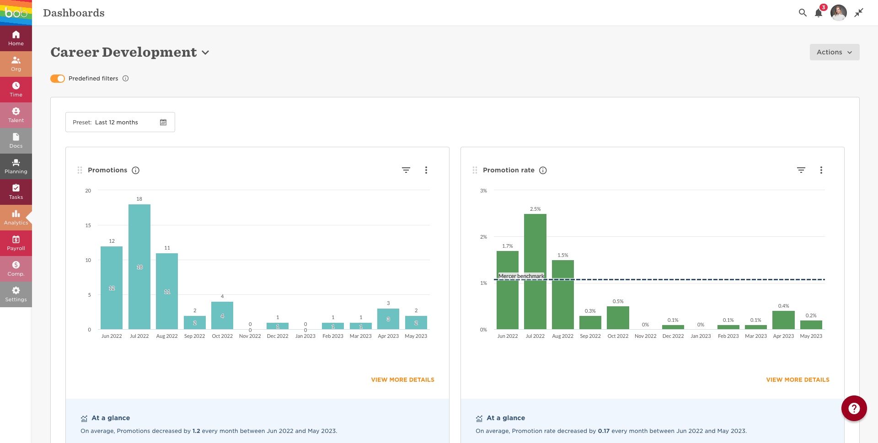This screenshot has height=443, width=878.
Task: Toggle the Predefined filters switch
Action: coord(58,79)
